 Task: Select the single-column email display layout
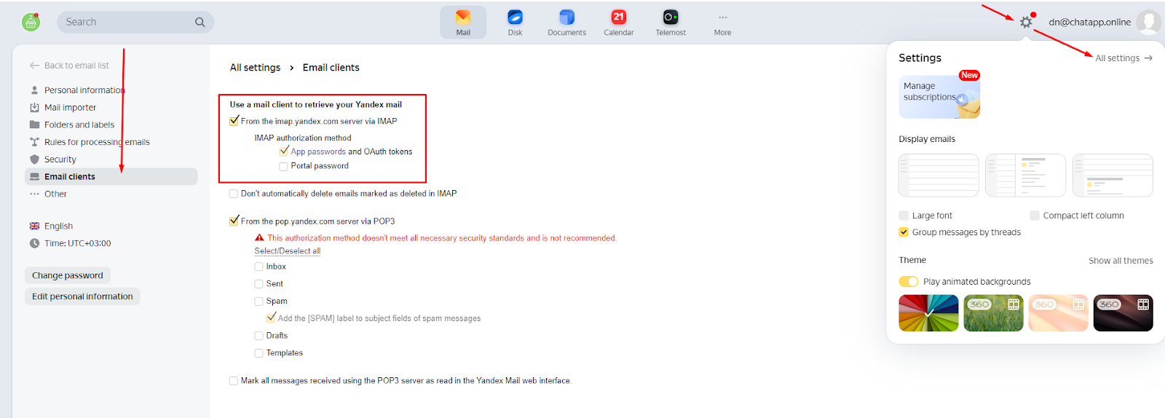coord(939,176)
